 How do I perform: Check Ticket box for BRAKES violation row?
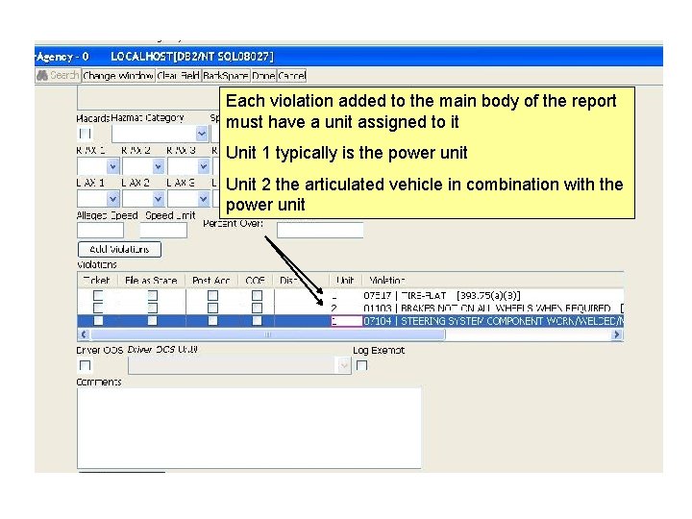98,308
